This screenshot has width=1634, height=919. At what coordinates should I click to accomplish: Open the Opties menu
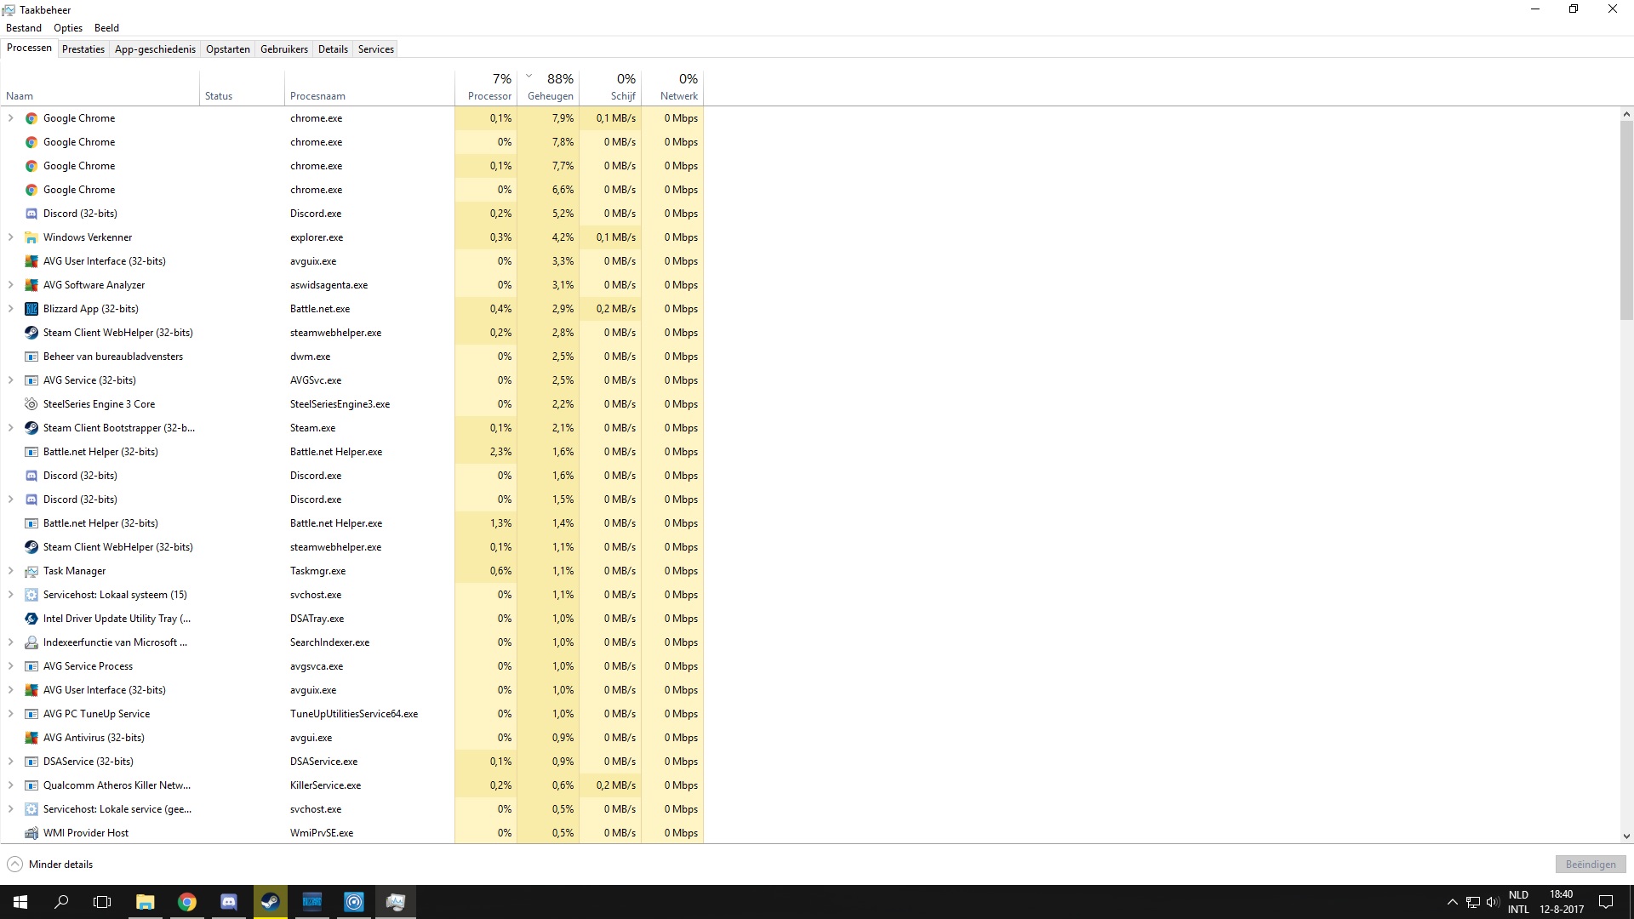click(68, 28)
